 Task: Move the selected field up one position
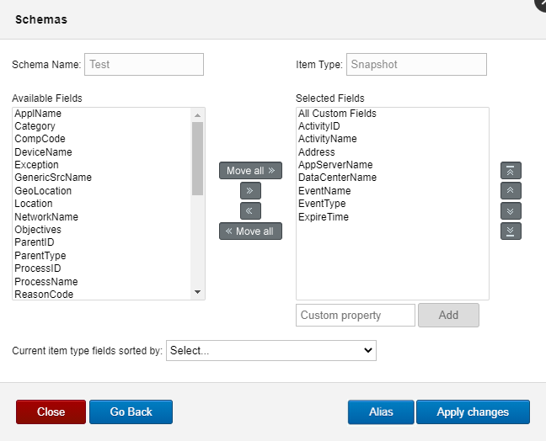[511, 190]
